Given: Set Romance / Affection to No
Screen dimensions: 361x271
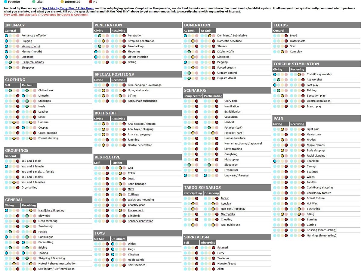Looking at the screenshot, I should coord(18,36).
